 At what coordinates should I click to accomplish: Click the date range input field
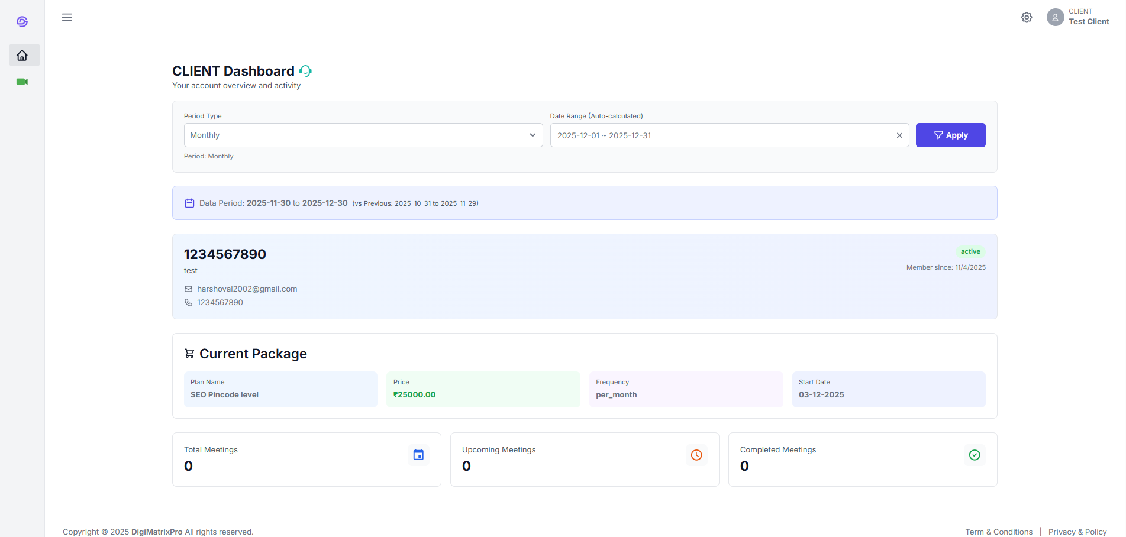pos(722,135)
